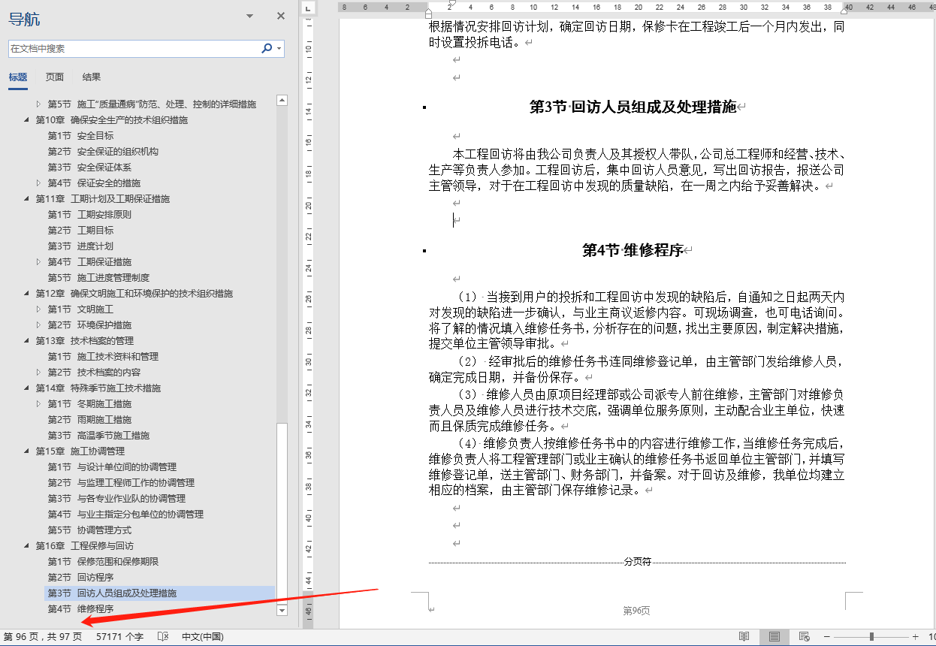Screen dimensions: 936x646
Task: Click the word count 57171 个字 indicator
Action: pos(119,635)
